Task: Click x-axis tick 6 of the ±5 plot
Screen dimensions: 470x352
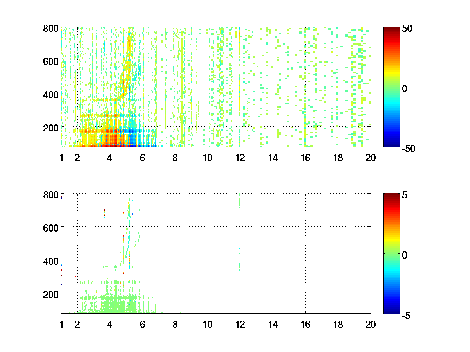Action: tap(142, 324)
